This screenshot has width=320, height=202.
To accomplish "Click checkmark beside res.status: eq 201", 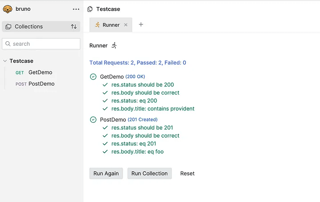I will tap(105, 144).
